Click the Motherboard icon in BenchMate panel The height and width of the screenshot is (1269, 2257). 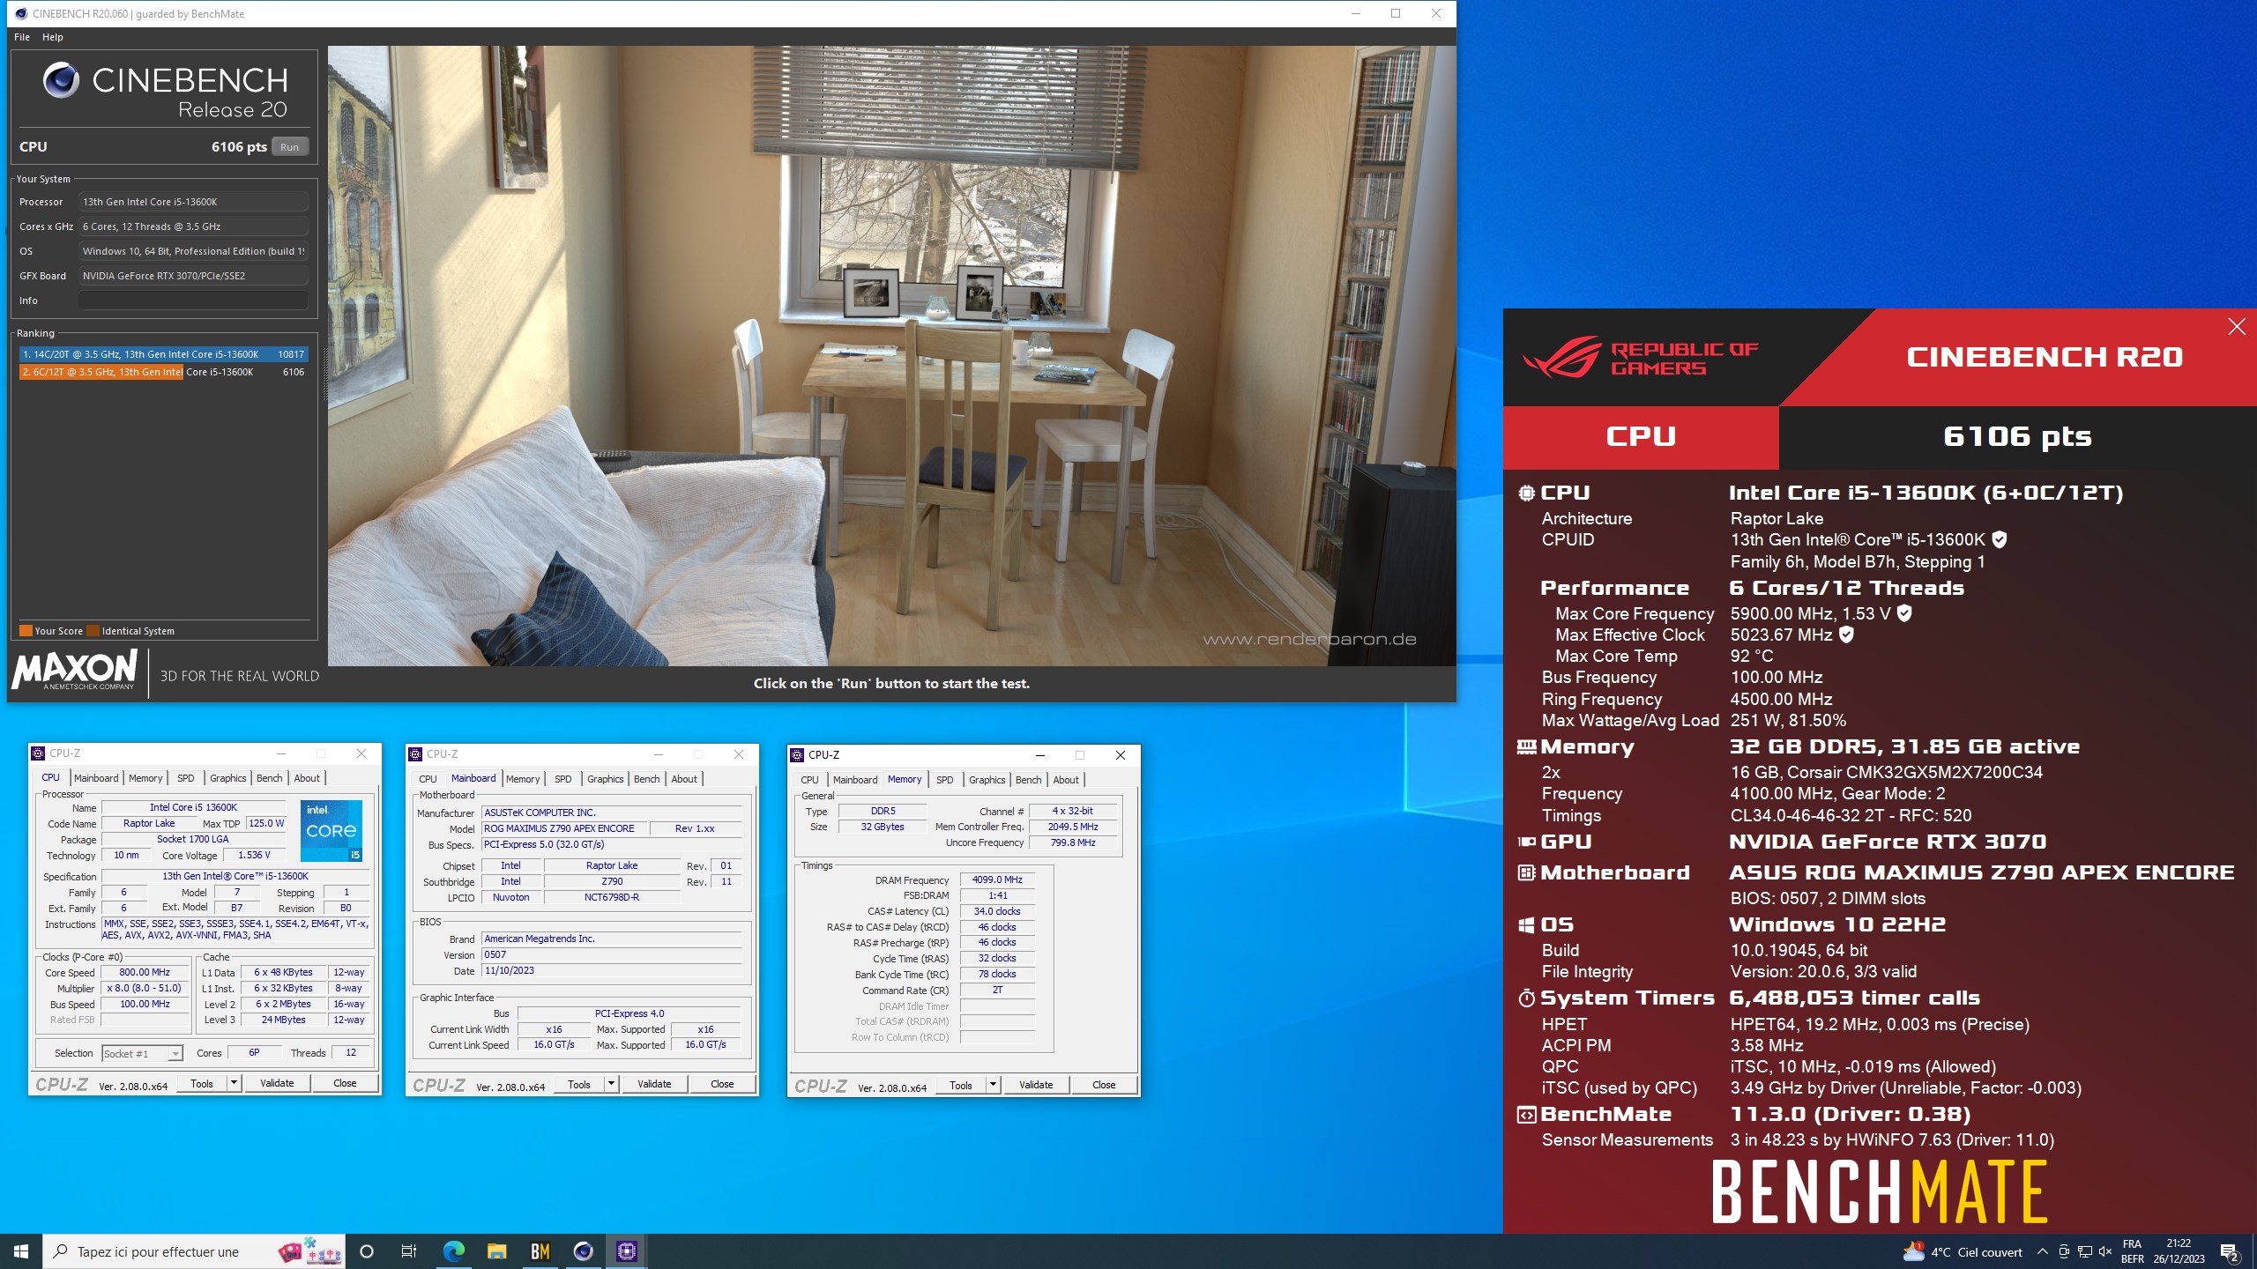click(1526, 873)
